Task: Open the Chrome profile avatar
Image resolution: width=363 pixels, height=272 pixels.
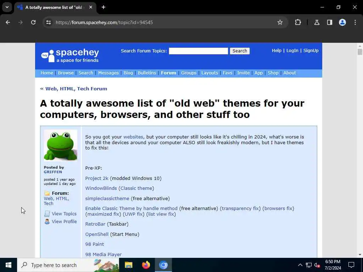Action: tap(342, 22)
